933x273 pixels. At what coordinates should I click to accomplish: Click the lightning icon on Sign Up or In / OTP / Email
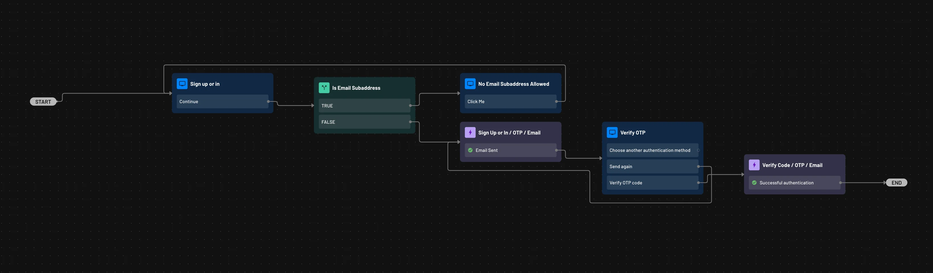(x=470, y=132)
